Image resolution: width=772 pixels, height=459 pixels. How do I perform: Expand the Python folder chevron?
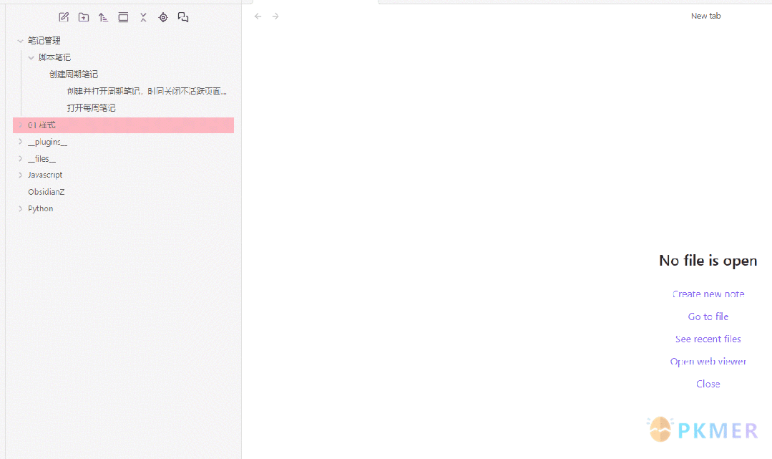click(20, 208)
